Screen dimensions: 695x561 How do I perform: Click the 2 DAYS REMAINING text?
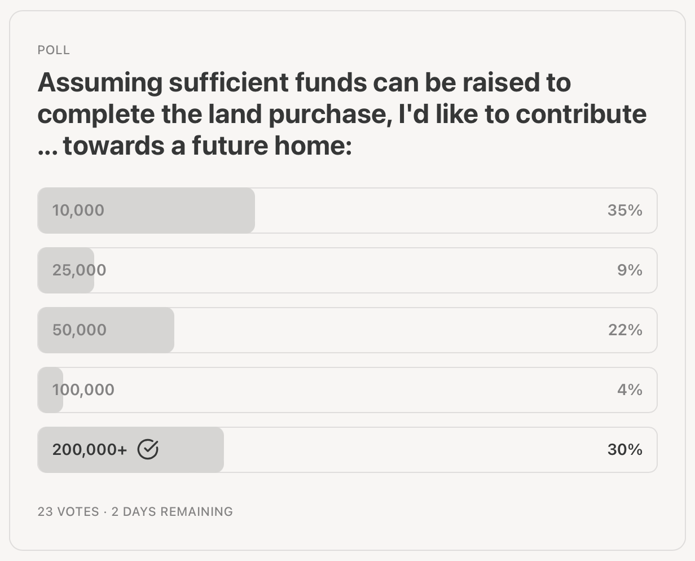click(x=172, y=512)
